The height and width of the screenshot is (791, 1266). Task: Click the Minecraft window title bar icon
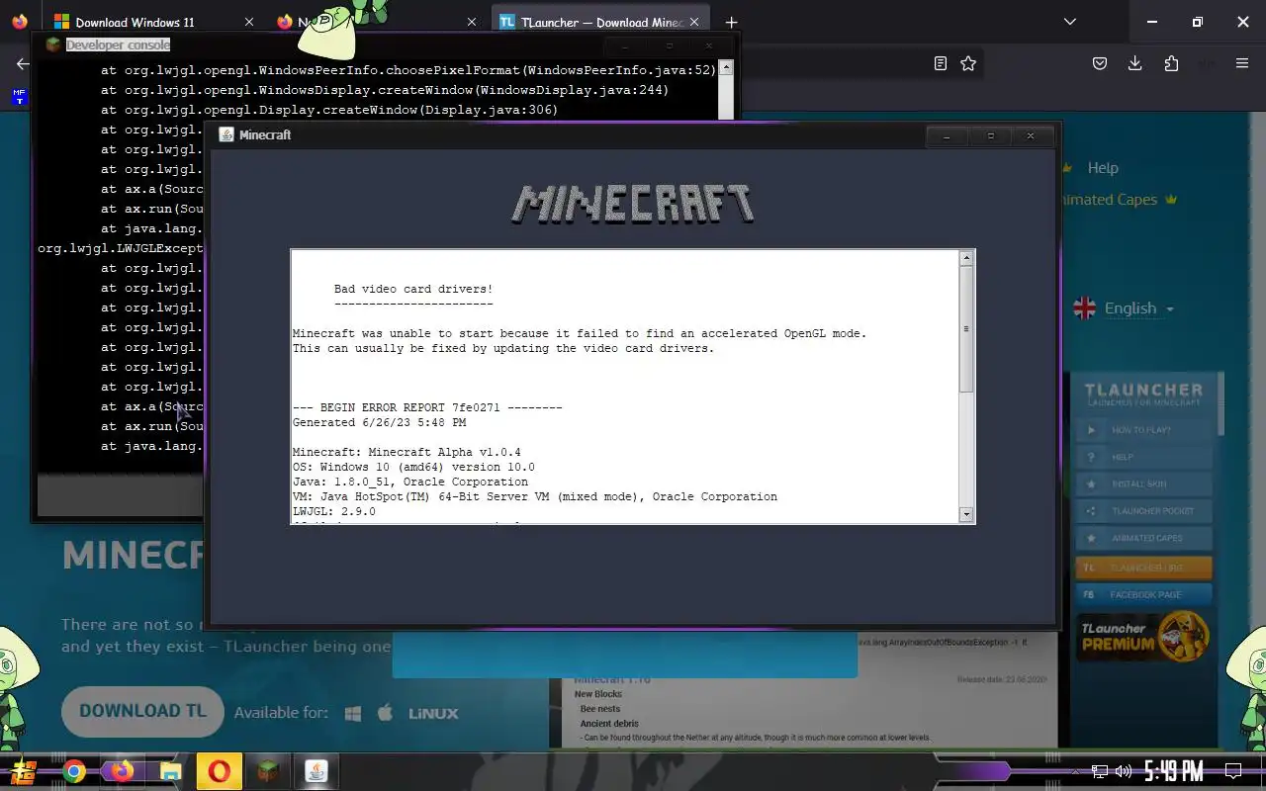[226, 134]
